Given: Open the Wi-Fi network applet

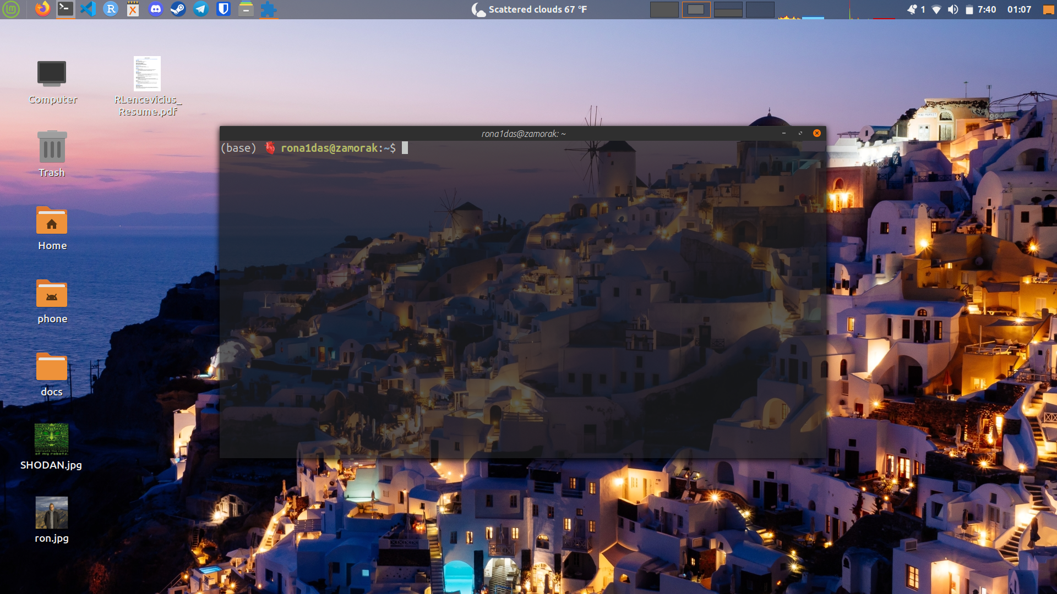Looking at the screenshot, I should 936,9.
